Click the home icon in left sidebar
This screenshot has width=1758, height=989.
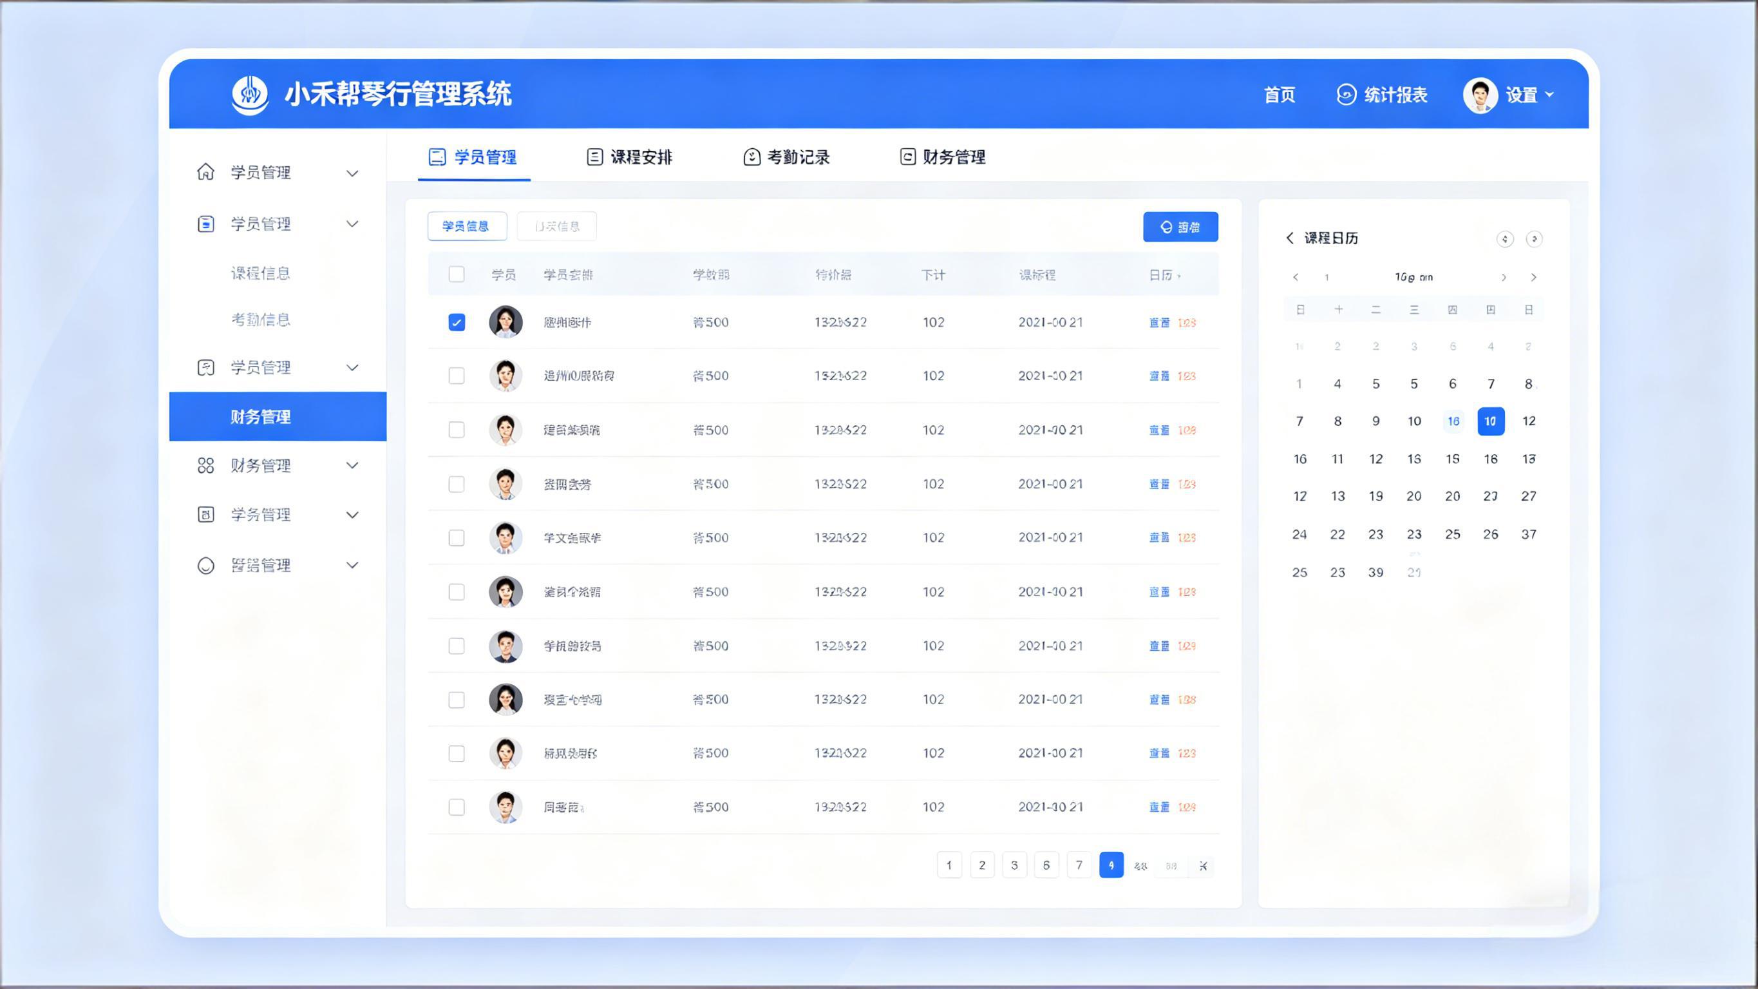[x=205, y=172]
